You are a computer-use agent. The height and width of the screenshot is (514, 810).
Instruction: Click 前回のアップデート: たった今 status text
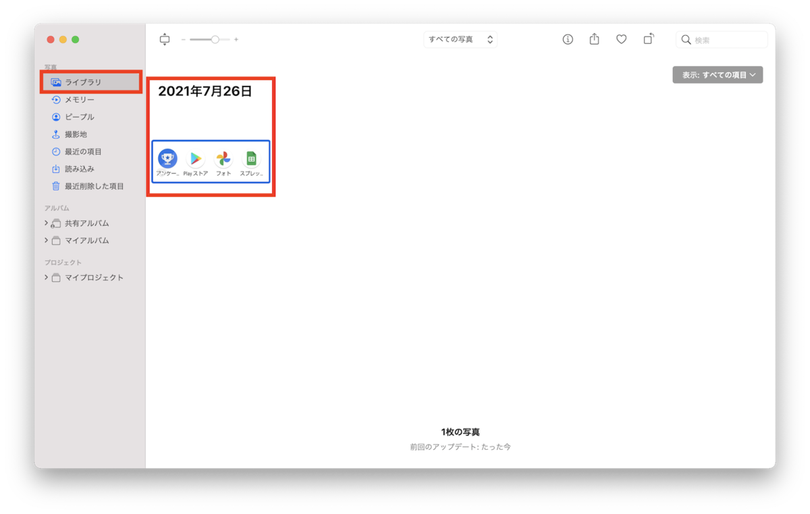point(460,447)
